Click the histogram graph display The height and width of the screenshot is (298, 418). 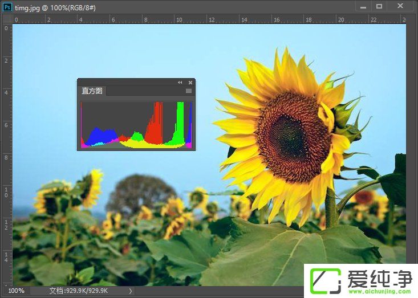tap(136, 125)
